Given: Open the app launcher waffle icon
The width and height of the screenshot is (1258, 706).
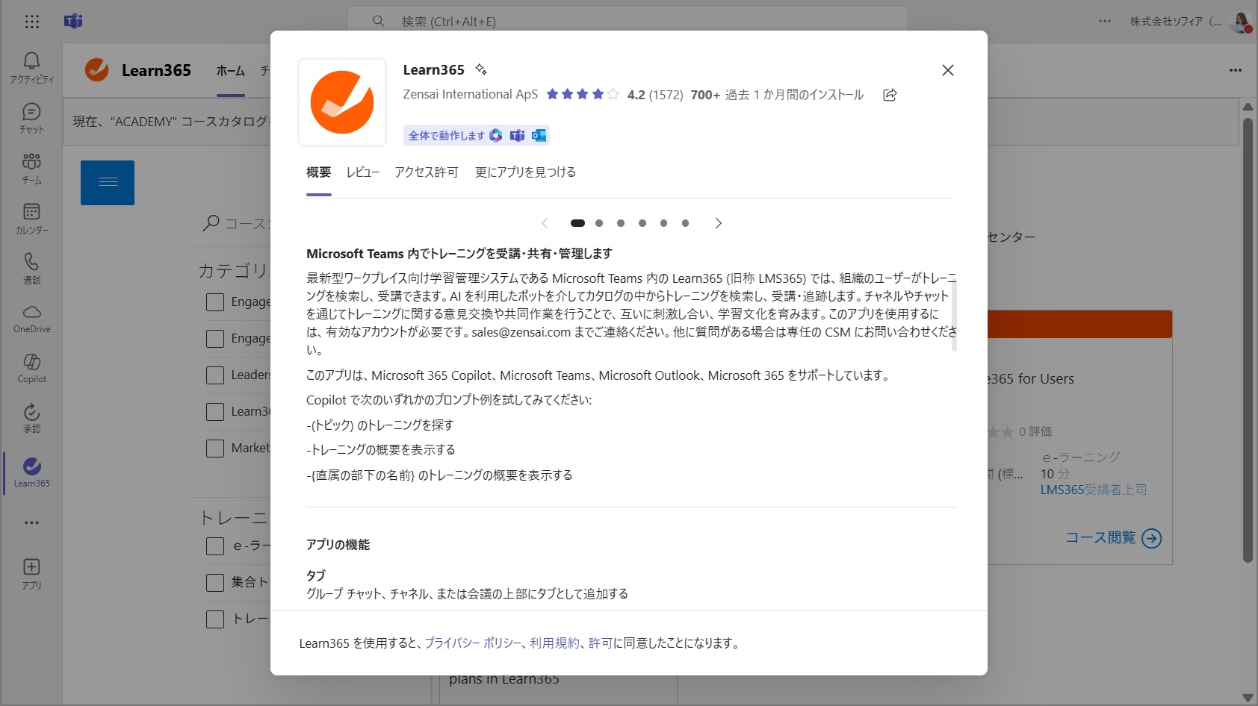Looking at the screenshot, I should point(31,22).
